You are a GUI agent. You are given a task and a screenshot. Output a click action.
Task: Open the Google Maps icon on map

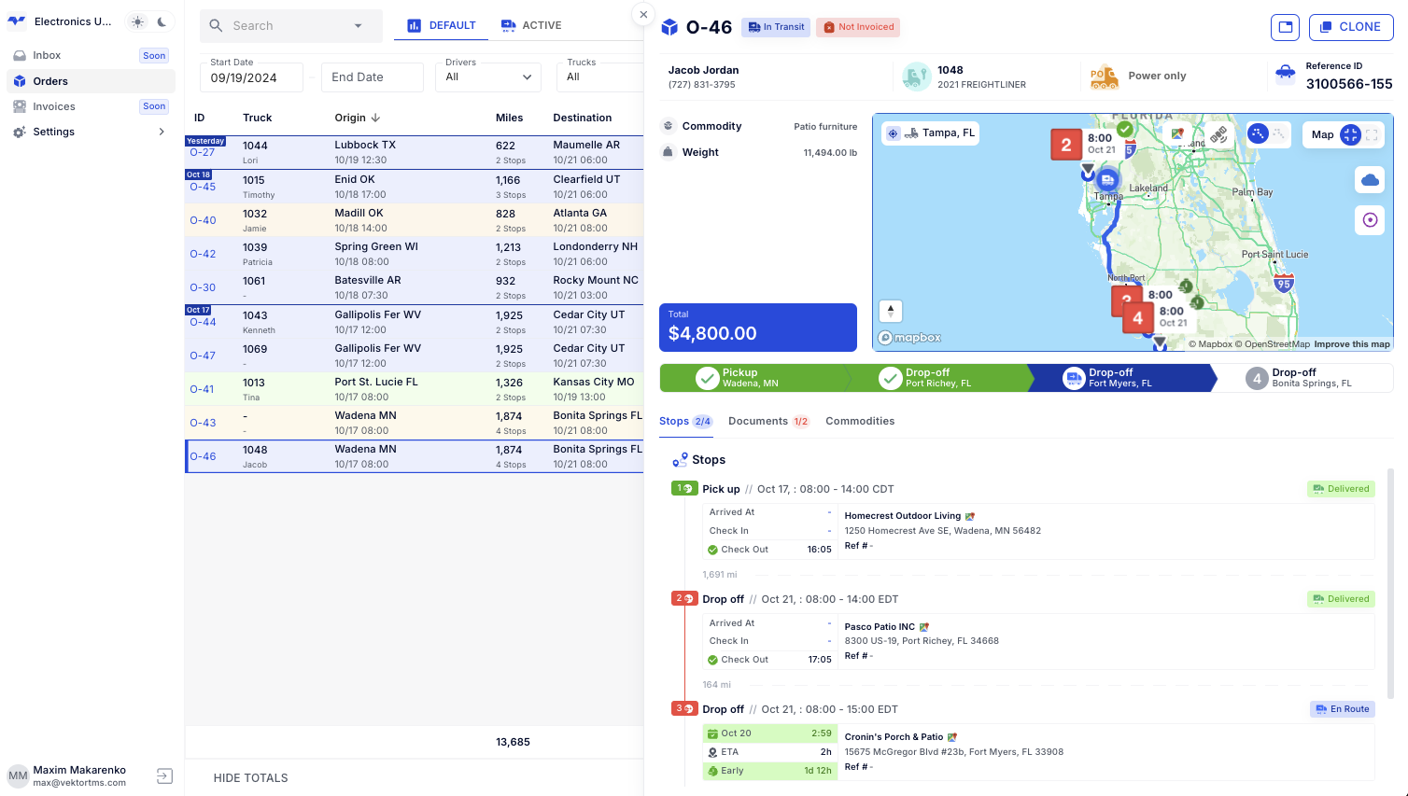pyautogui.click(x=1178, y=134)
